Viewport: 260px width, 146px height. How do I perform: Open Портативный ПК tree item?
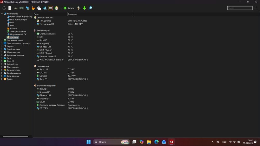[x=17, y=34]
